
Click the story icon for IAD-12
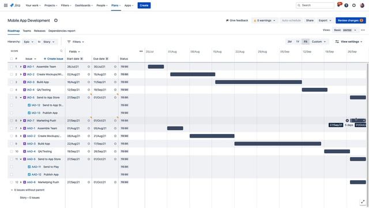coord(29,105)
